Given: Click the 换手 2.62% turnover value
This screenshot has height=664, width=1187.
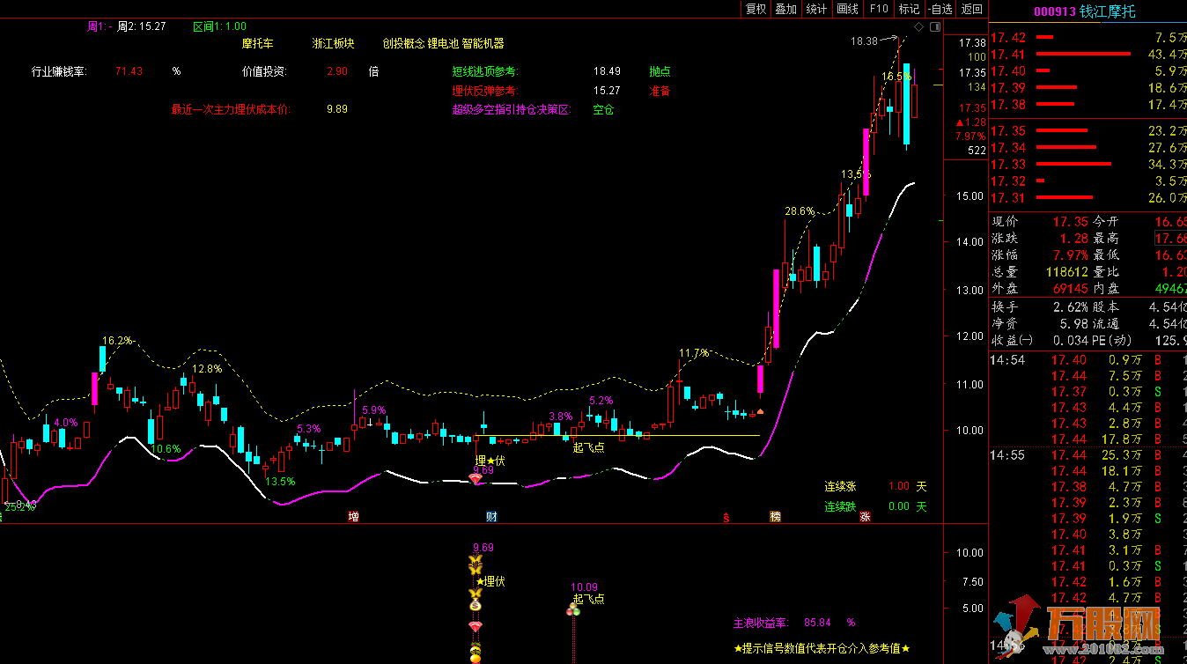Looking at the screenshot, I should [x=1071, y=307].
